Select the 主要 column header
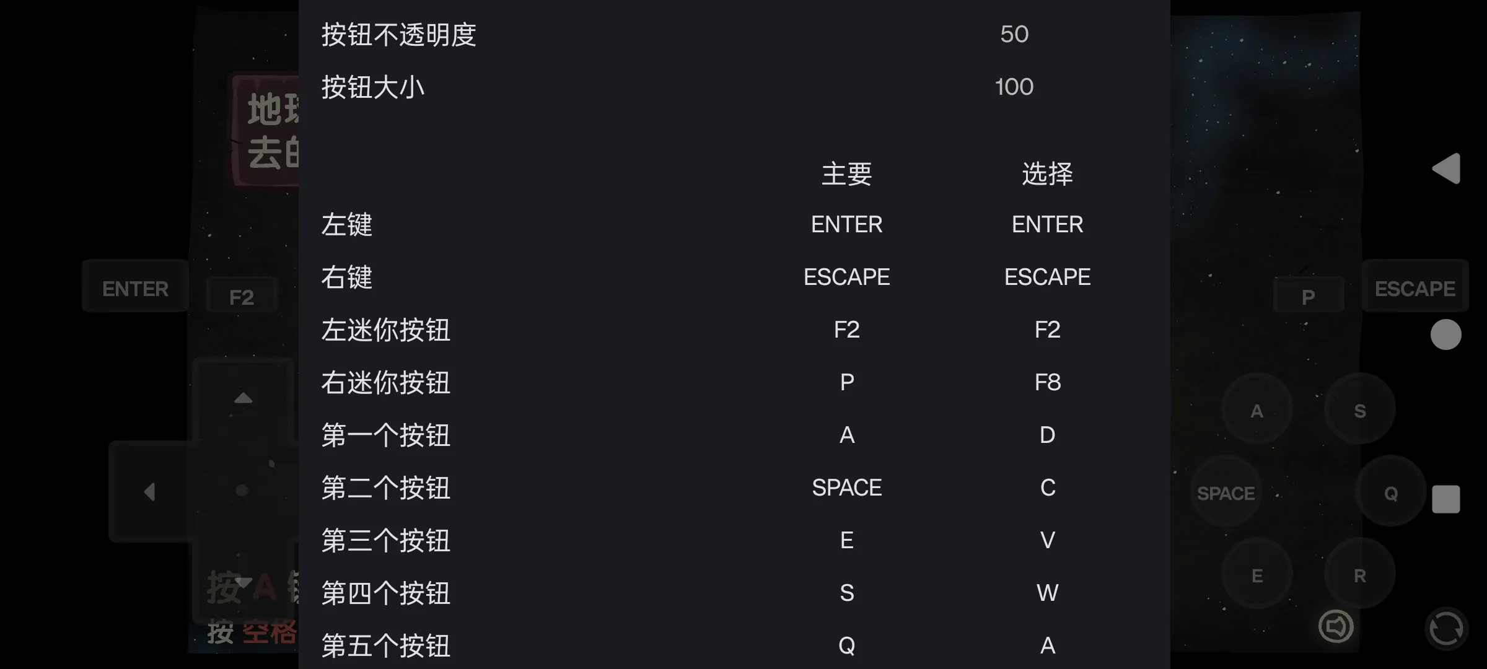 pyautogui.click(x=846, y=174)
